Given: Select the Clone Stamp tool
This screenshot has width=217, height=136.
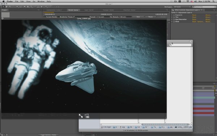Looking at the screenshot, I should tap(38, 7).
